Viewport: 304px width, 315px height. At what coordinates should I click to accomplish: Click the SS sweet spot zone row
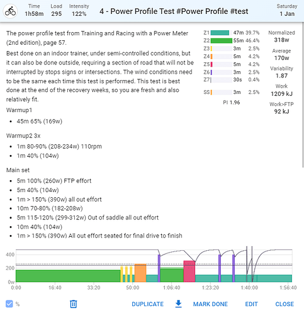point(232,92)
